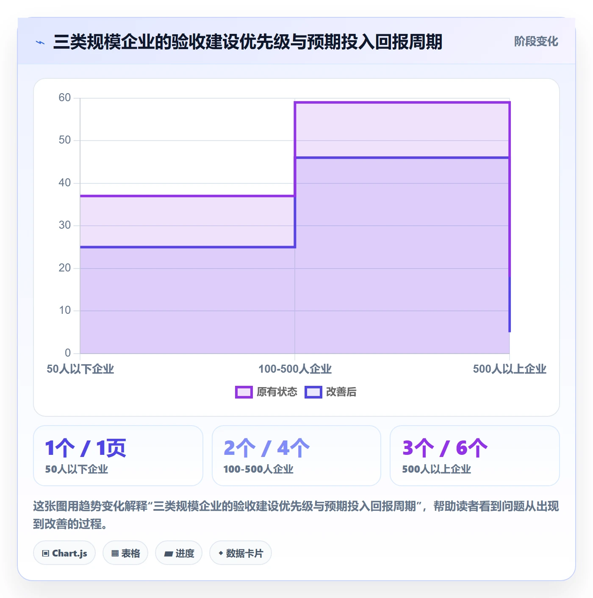Click the y-axis value 50
The image size is (593, 598).
point(65,140)
